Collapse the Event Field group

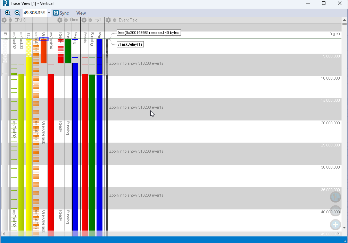115,20
